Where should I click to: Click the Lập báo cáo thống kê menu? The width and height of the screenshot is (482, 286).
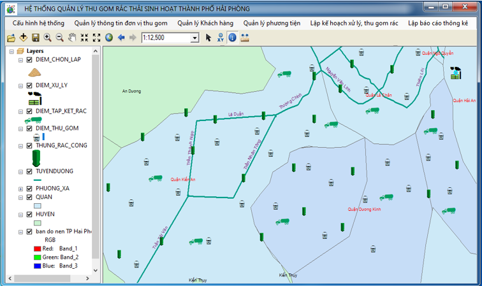(x=438, y=23)
